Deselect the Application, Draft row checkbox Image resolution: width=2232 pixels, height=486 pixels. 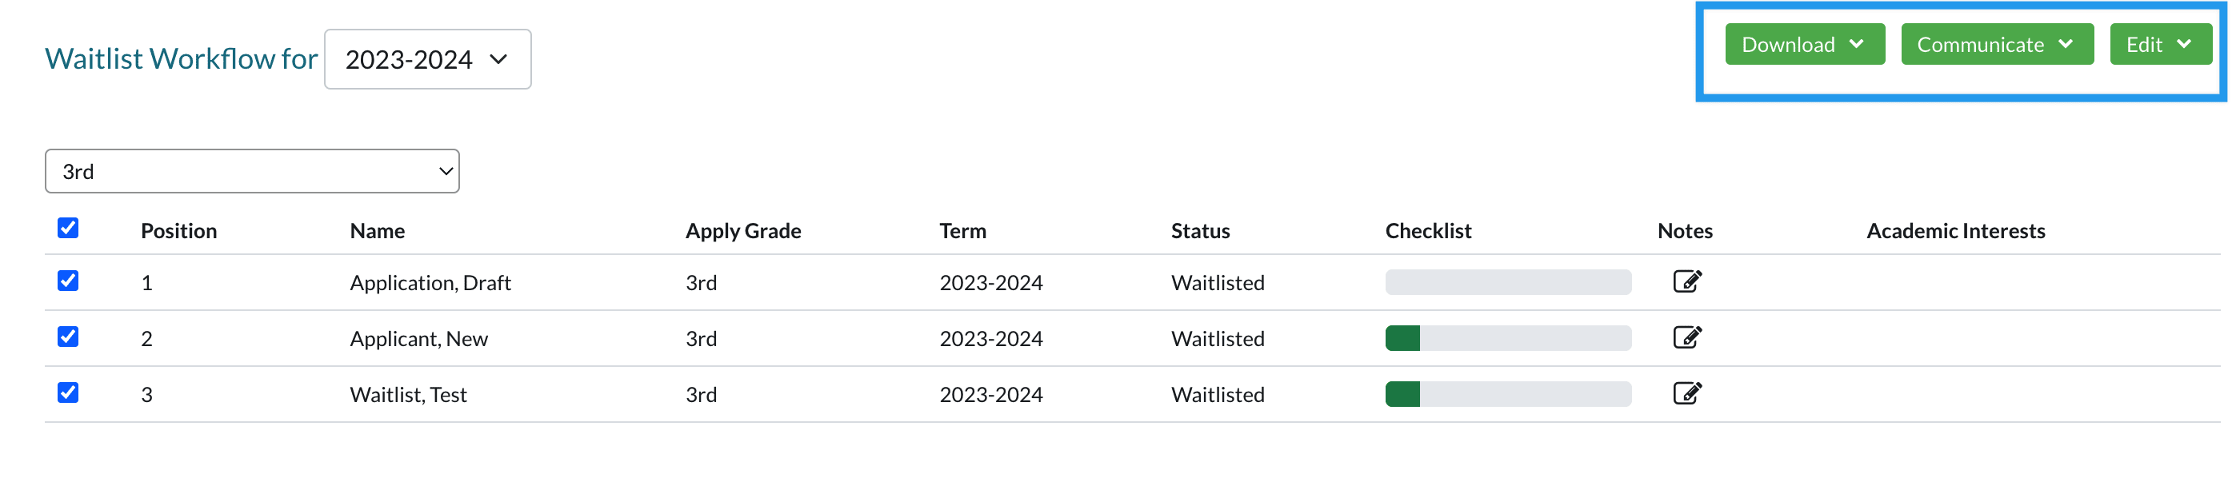[67, 281]
